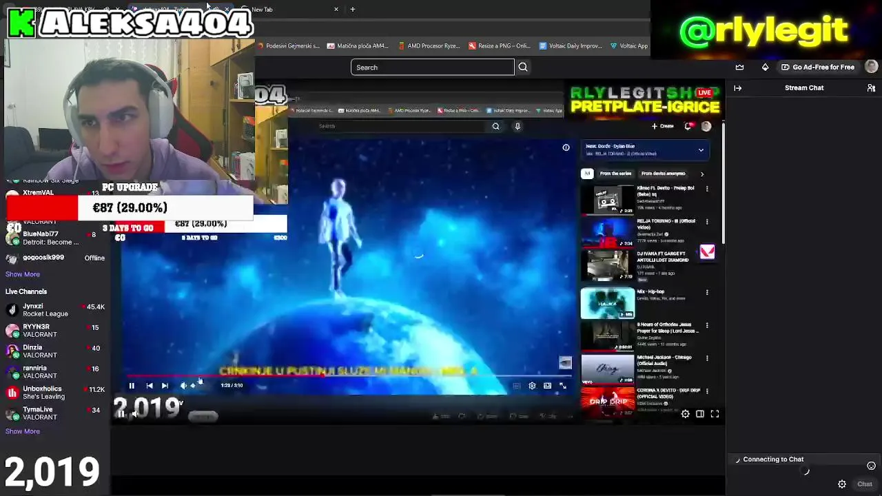Switch YouTube player to theater mode

(x=547, y=386)
